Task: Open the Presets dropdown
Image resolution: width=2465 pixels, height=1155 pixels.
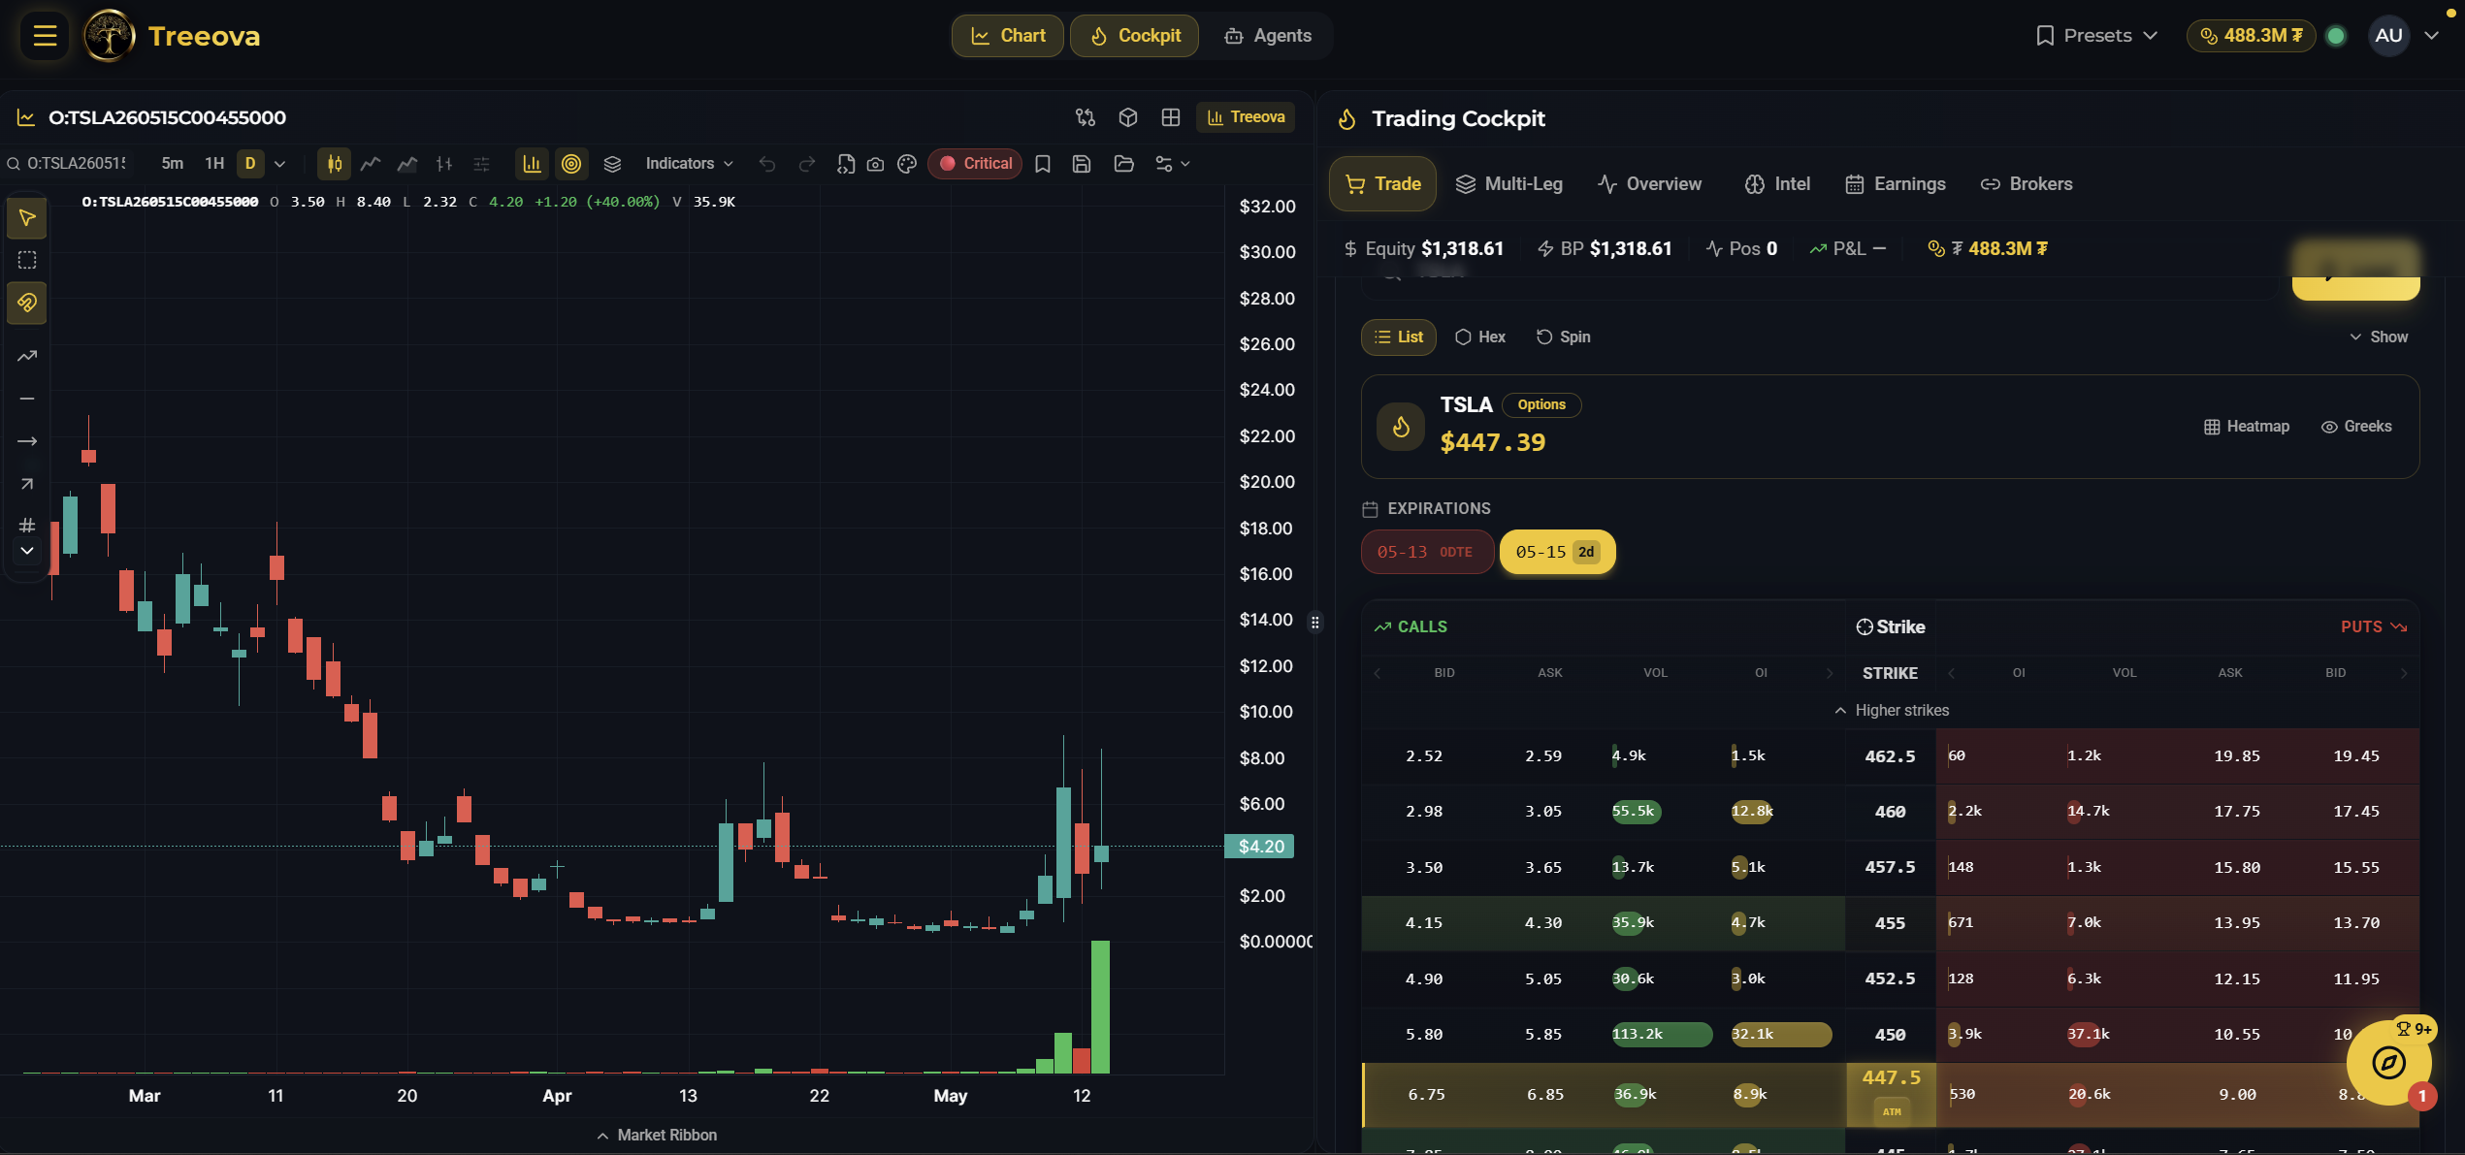Action: pyautogui.click(x=2096, y=36)
